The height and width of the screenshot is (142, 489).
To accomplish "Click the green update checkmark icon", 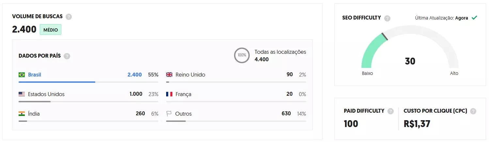I will point(474,18).
